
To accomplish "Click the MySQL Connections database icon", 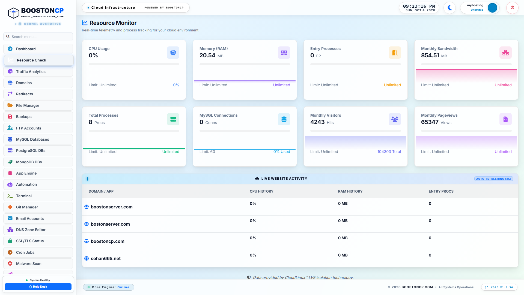I will click(x=284, y=119).
